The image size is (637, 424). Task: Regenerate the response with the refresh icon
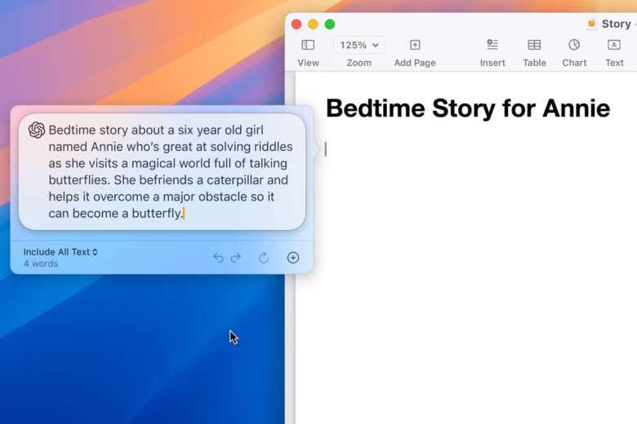[x=264, y=258]
